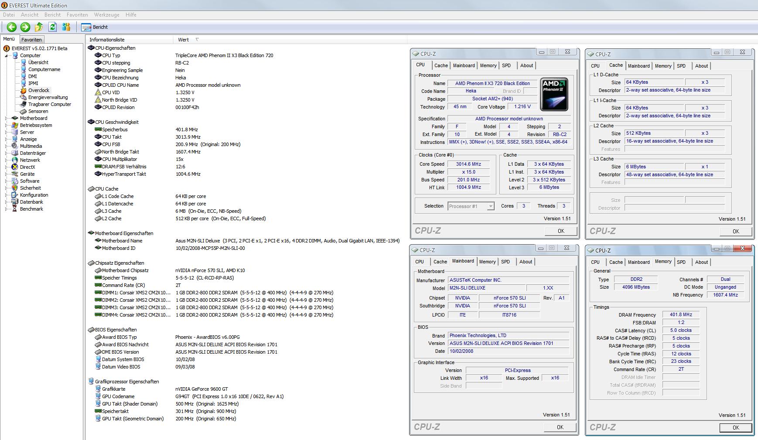Click the Datenträger drive icon
The image size is (758, 440).
pyautogui.click(x=15, y=153)
